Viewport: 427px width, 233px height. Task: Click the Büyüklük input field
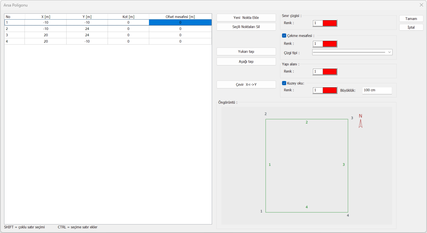[x=377, y=90]
